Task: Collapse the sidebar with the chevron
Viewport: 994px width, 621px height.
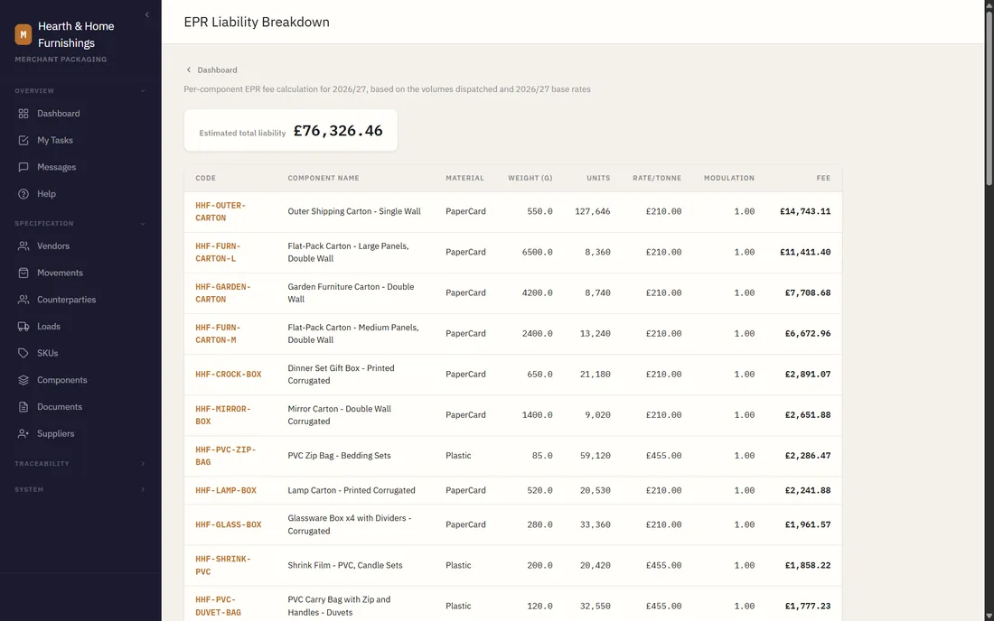Action: pyautogui.click(x=147, y=14)
